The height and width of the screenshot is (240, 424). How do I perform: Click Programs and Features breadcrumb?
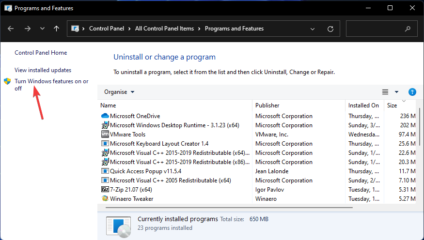click(x=234, y=29)
